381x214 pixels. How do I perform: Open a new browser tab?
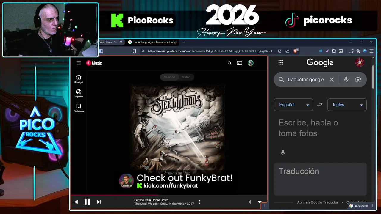pos(184,42)
